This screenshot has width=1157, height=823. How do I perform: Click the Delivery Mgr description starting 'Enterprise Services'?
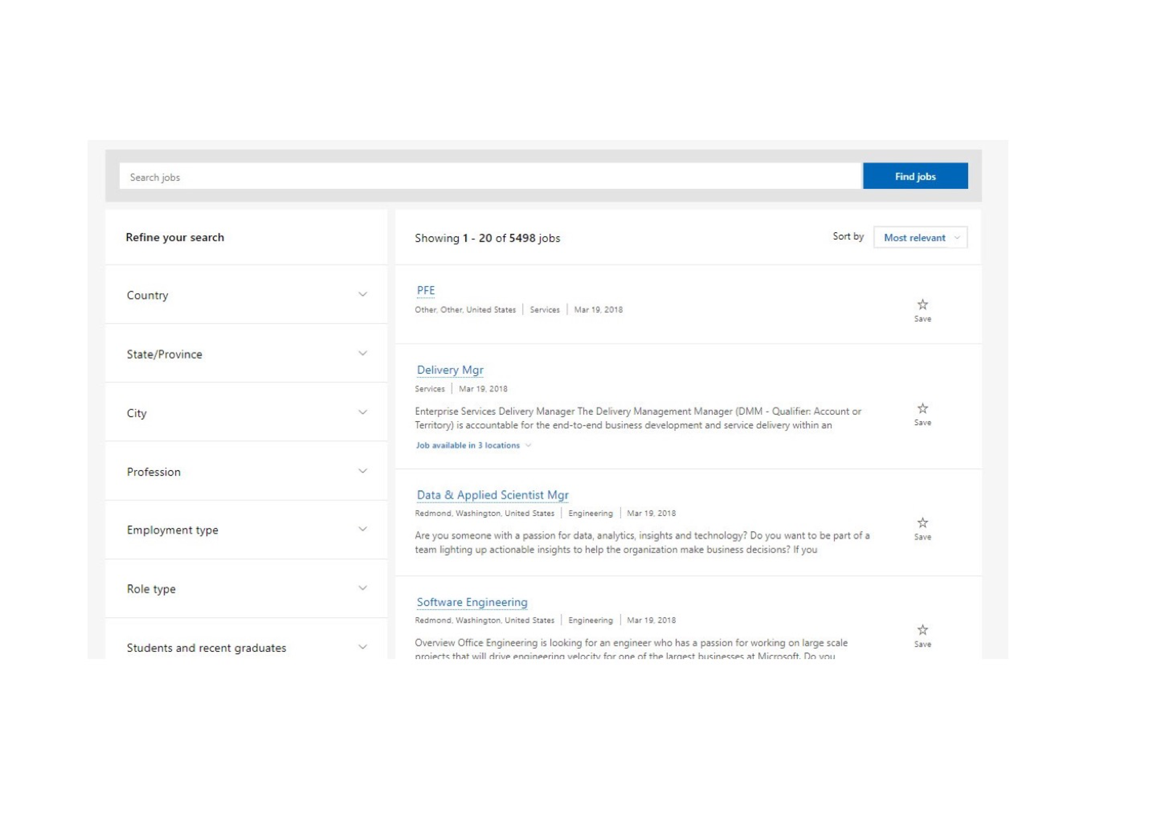pos(638,418)
